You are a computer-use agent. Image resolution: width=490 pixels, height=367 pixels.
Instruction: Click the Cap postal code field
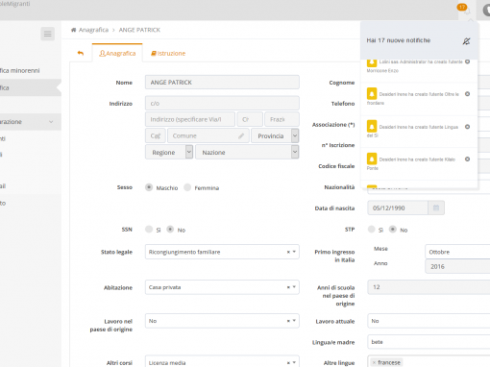156,135
